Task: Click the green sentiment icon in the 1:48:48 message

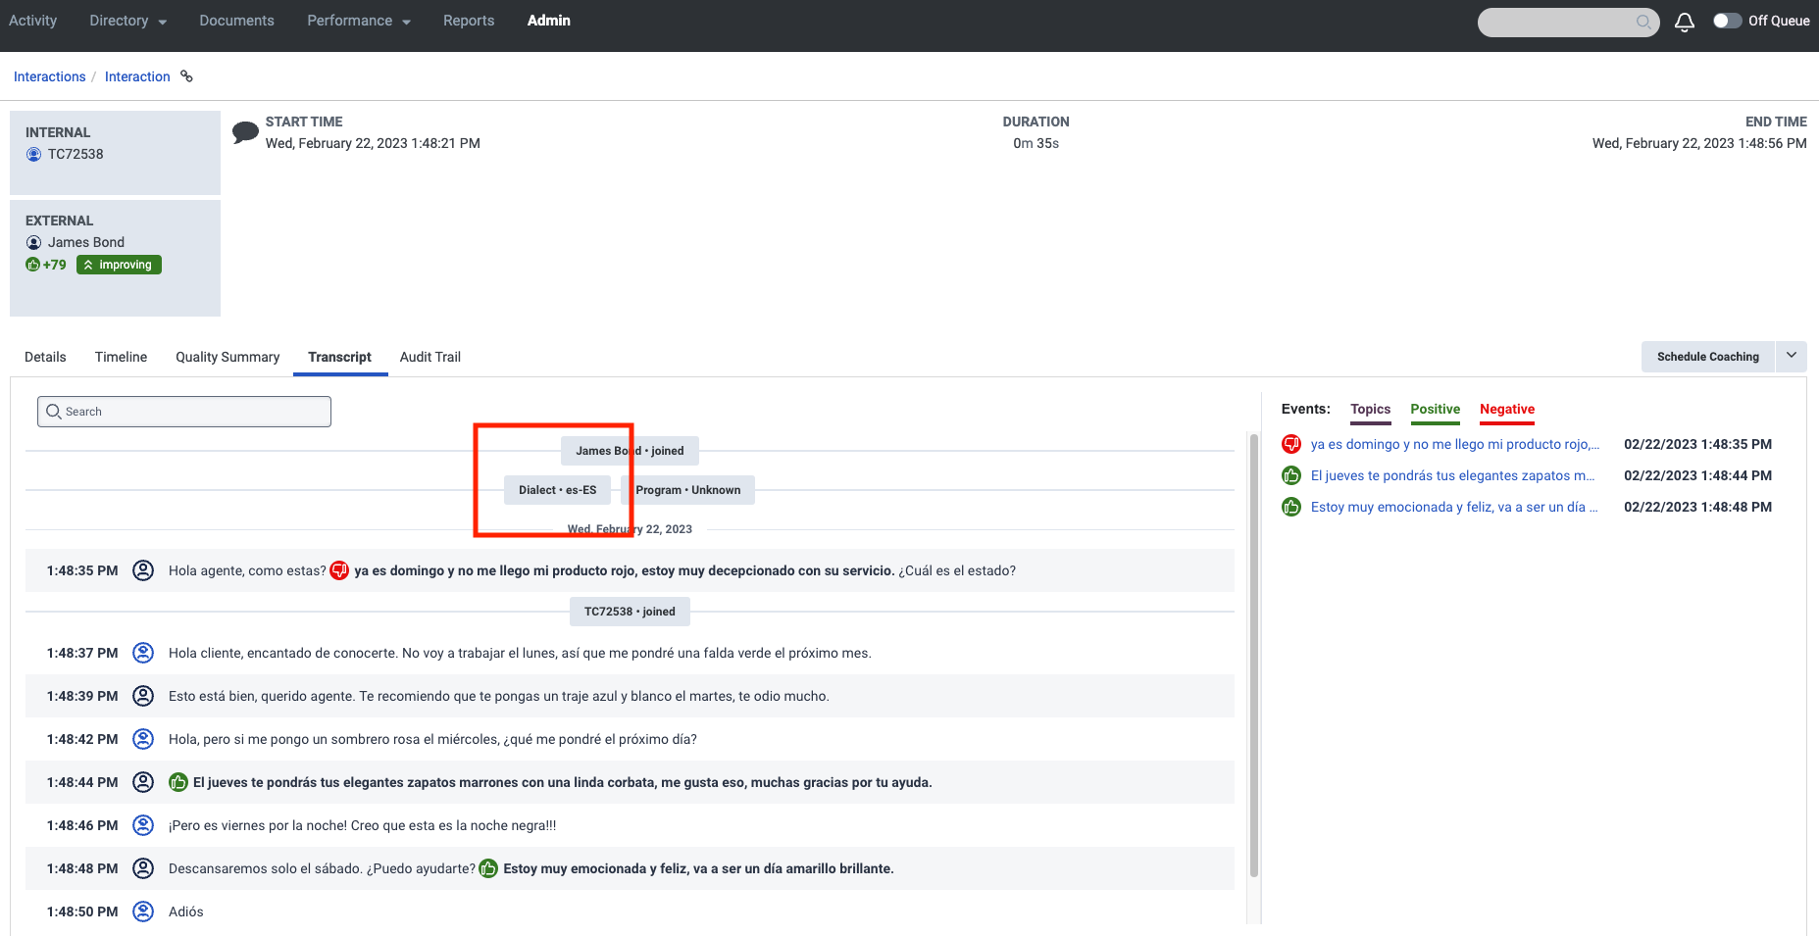Action: click(488, 868)
